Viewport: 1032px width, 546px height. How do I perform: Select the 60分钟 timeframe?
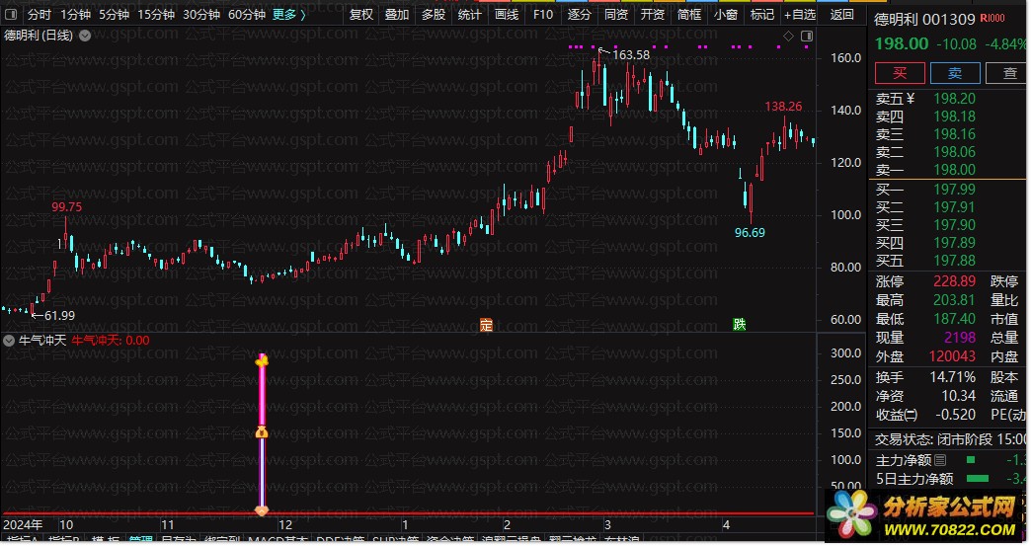coord(246,14)
